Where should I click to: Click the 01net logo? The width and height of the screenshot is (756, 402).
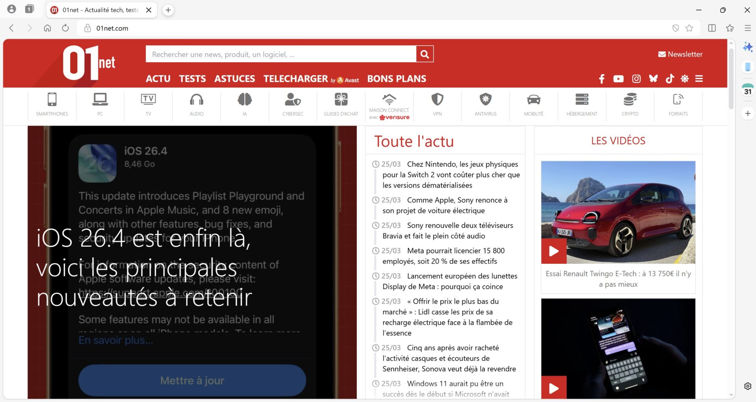[x=89, y=63]
